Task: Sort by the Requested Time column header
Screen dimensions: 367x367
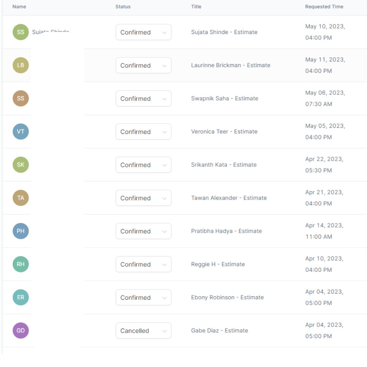Action: coord(324,7)
